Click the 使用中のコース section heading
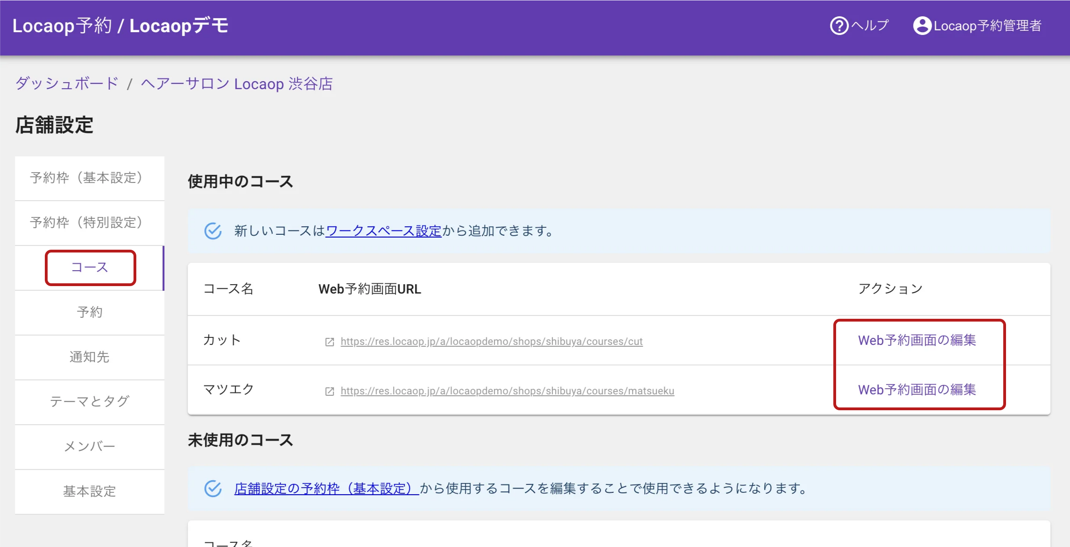This screenshot has height=547, width=1070. [x=240, y=182]
